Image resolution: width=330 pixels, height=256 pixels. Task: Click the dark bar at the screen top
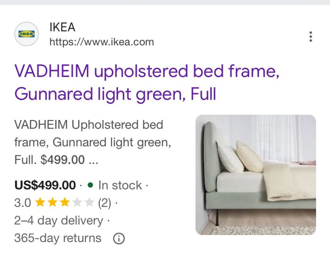(165, 3)
